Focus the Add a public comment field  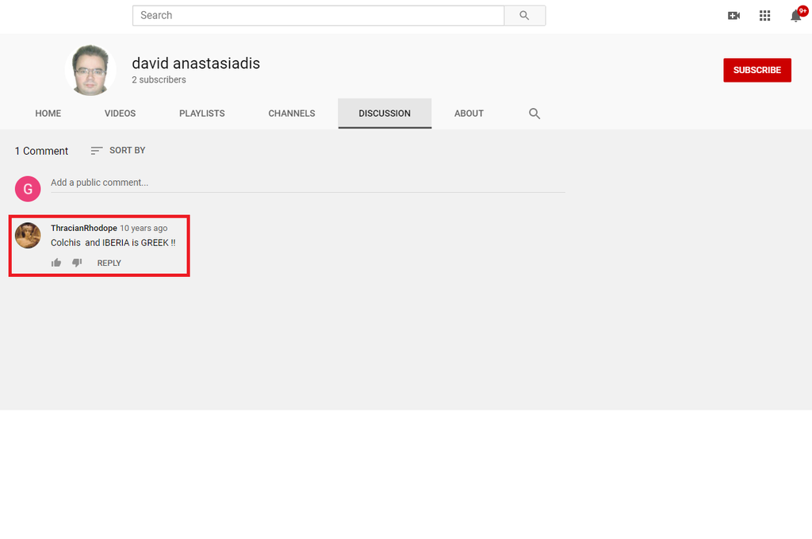pyautogui.click(x=308, y=183)
